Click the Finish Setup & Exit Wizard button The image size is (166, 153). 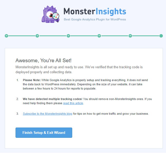click(x=44, y=133)
